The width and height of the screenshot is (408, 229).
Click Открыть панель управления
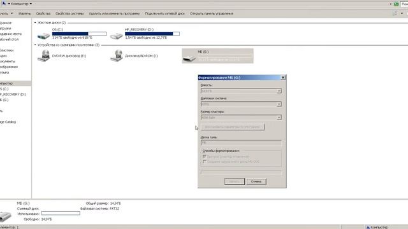pyautogui.click(x=212, y=13)
